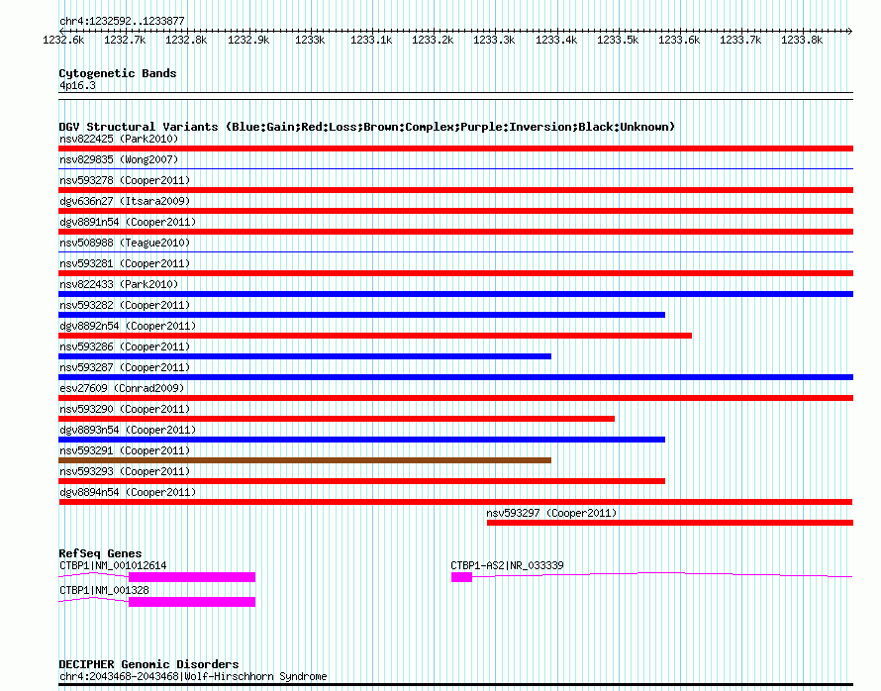Click the small magenta exon of CTBP1-AS2
Image resolution: width=881 pixels, height=691 pixels.
[461, 577]
